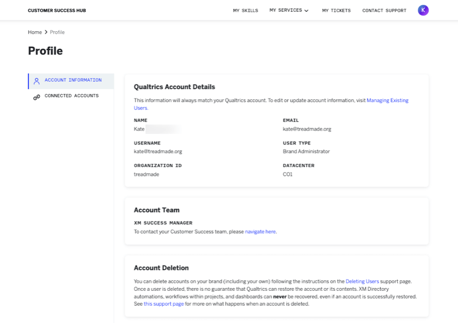Click the breadcrumb chevron separator
This screenshot has width=458, height=323.
(46, 32)
